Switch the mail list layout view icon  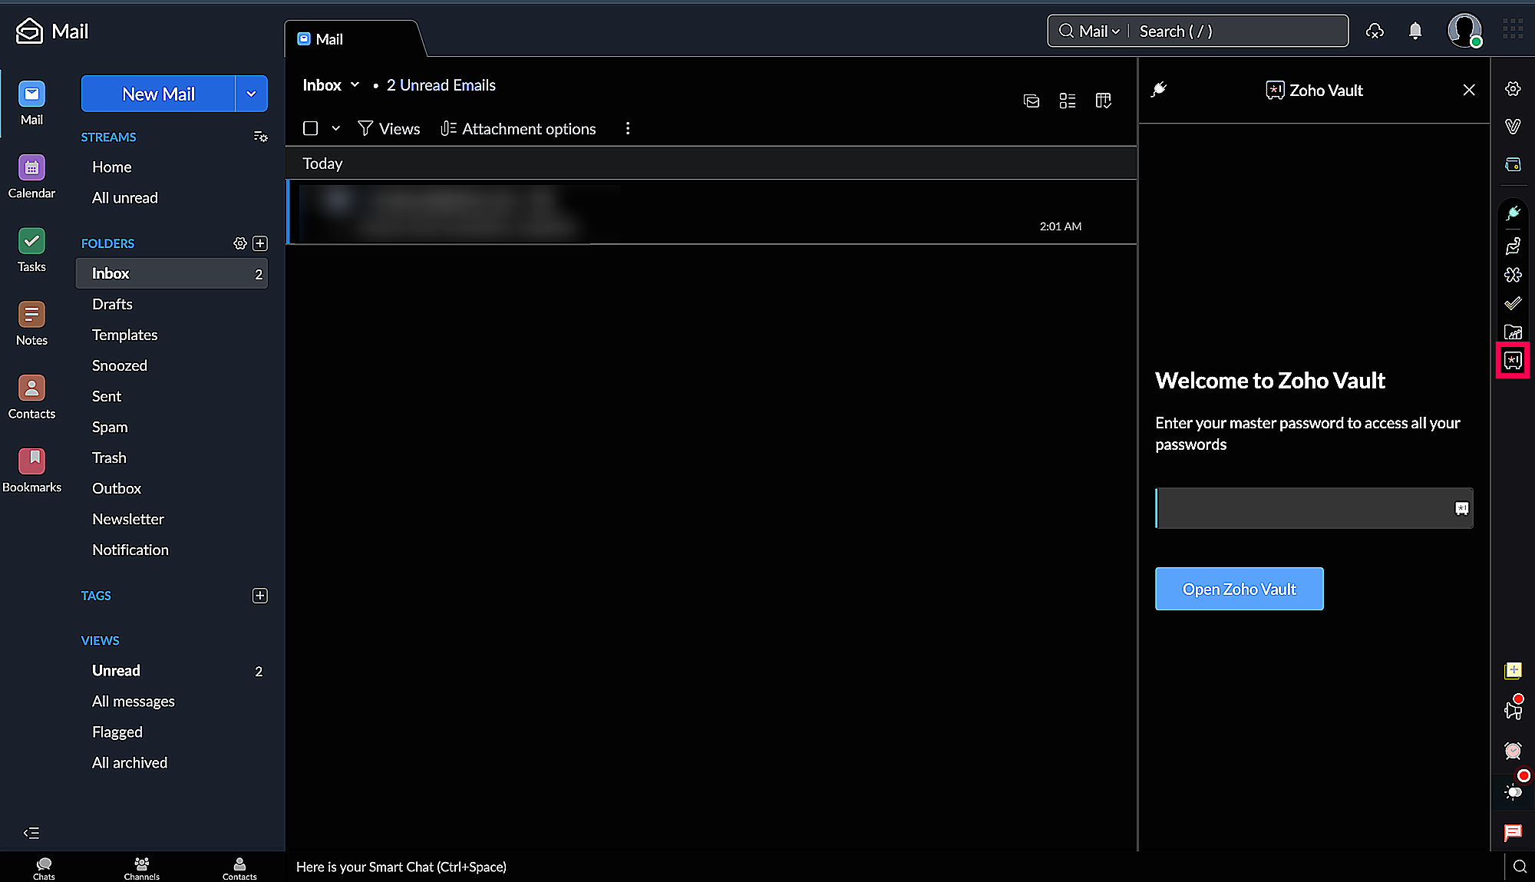1068,101
